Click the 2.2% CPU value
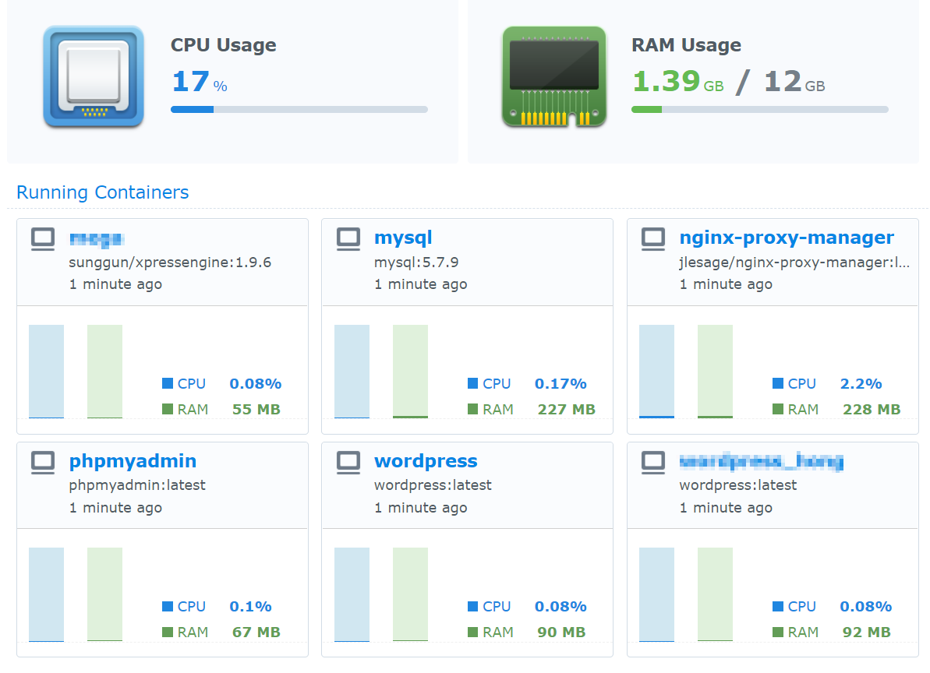The width and height of the screenshot is (930, 673). (x=861, y=383)
